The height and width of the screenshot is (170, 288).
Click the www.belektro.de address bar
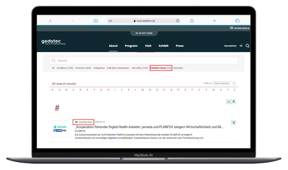click(x=143, y=21)
